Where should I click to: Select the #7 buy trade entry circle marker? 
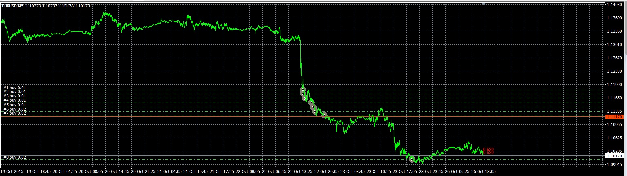pyautogui.click(x=324, y=115)
